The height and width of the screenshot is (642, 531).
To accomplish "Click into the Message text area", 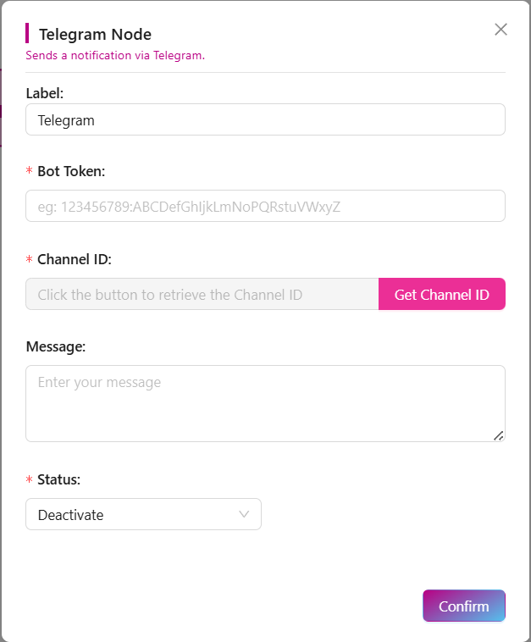I will coord(265,402).
